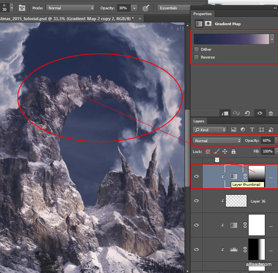Click the gradient map color bar
This screenshot has width=278, height=273.
(x=231, y=39)
